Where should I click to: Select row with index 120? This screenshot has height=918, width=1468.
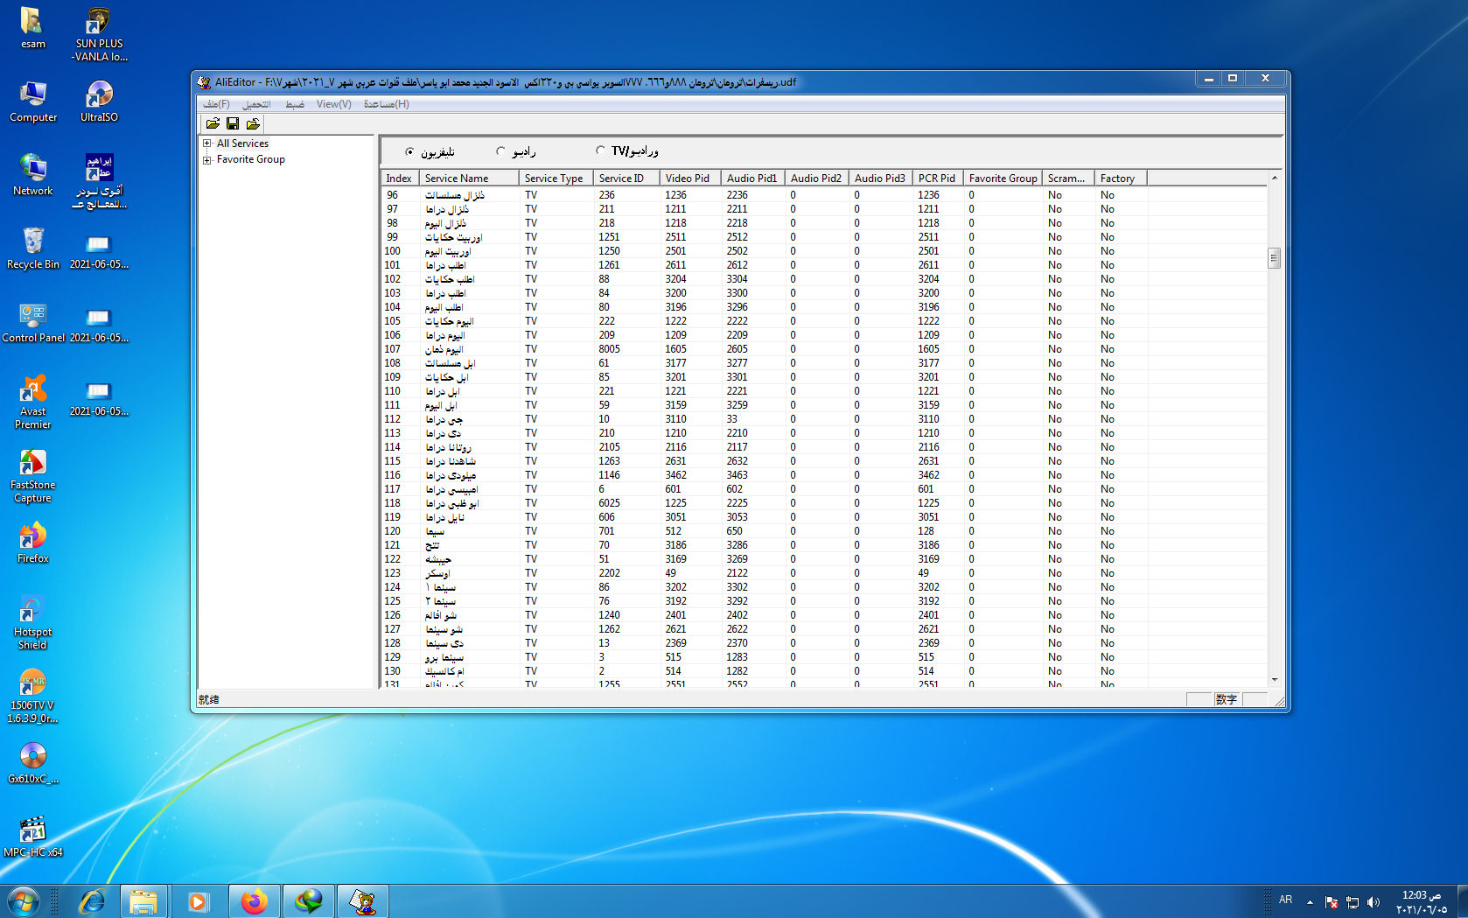pos(824,531)
